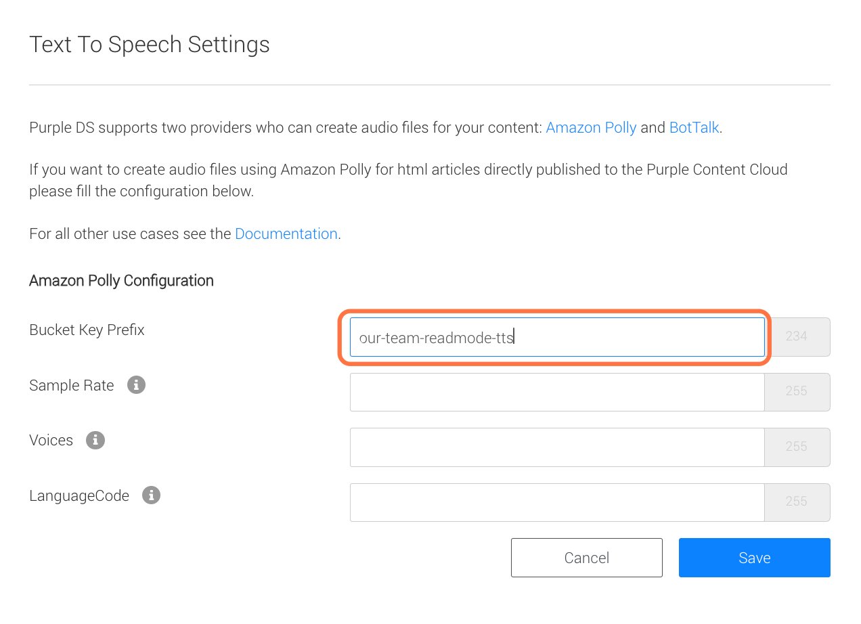Focus the Bucket Key Prefix input field
The image size is (861, 624).
click(557, 337)
